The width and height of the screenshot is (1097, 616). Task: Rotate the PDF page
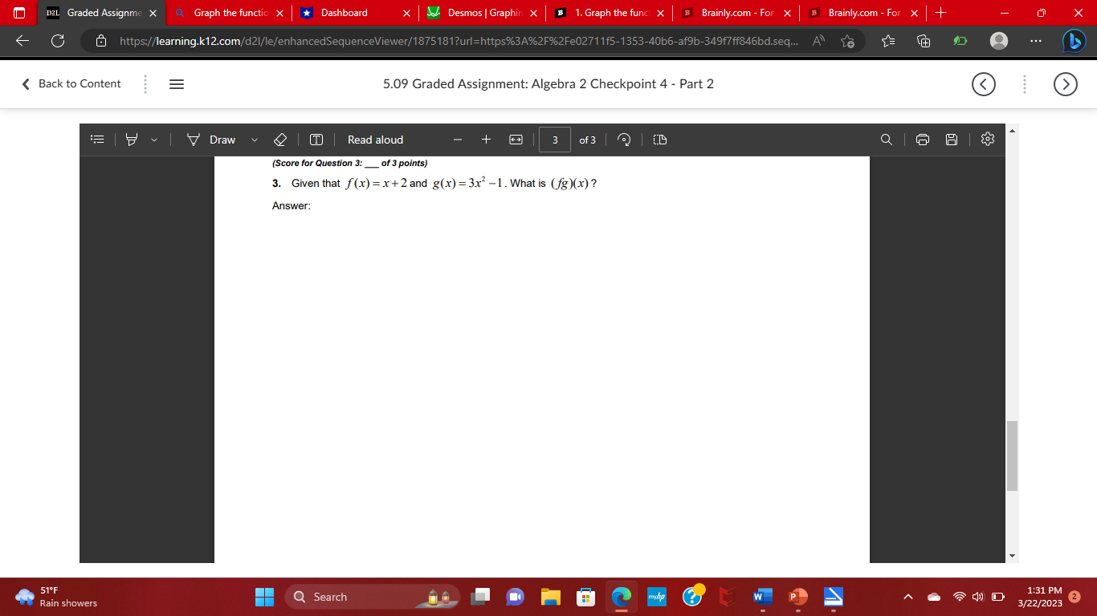624,140
